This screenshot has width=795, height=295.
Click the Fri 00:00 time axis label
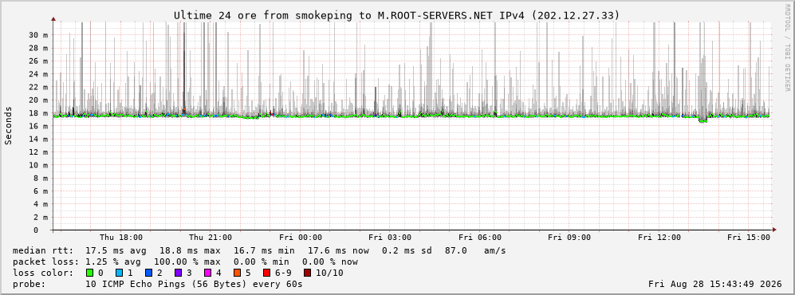click(x=300, y=238)
